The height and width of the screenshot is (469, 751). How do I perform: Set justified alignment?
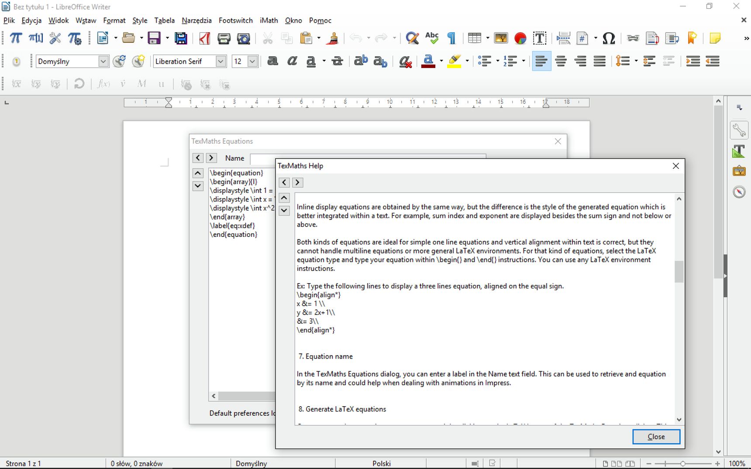(x=599, y=61)
